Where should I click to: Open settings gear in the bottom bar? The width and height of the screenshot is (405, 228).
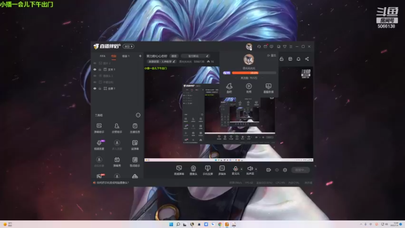pos(285,170)
